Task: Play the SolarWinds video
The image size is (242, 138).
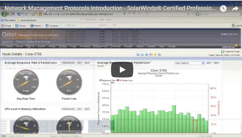Action: [x=122, y=70]
